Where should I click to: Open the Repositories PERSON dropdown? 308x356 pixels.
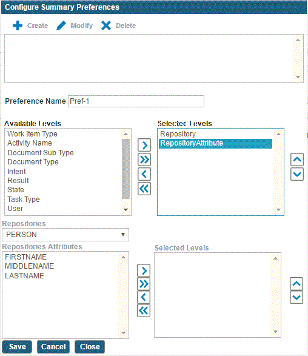pyautogui.click(x=65, y=235)
